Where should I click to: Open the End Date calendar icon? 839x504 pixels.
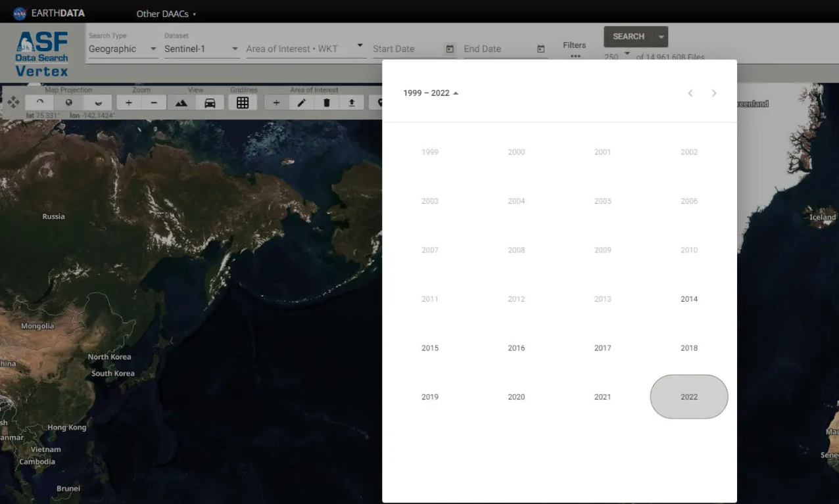pyautogui.click(x=540, y=49)
